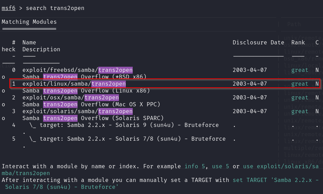
Task: Click the 'use 5' example command
Action: [x=220, y=166]
